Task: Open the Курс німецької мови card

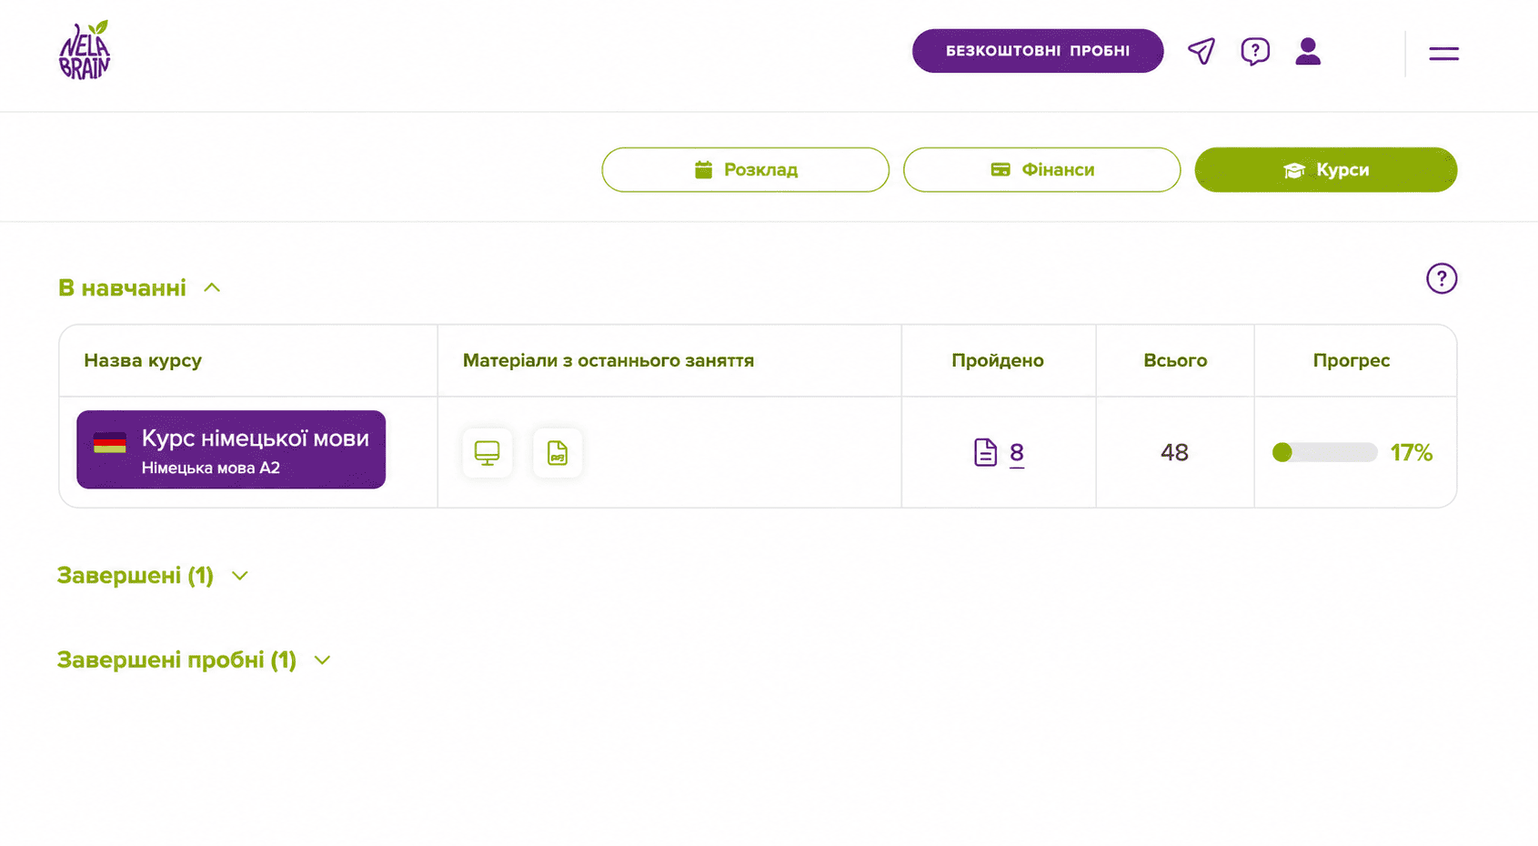Action: tap(231, 449)
